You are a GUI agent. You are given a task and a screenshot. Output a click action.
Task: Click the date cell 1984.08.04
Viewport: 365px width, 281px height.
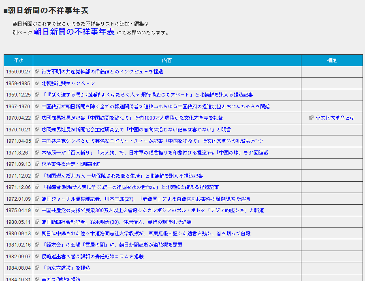(x=18, y=268)
